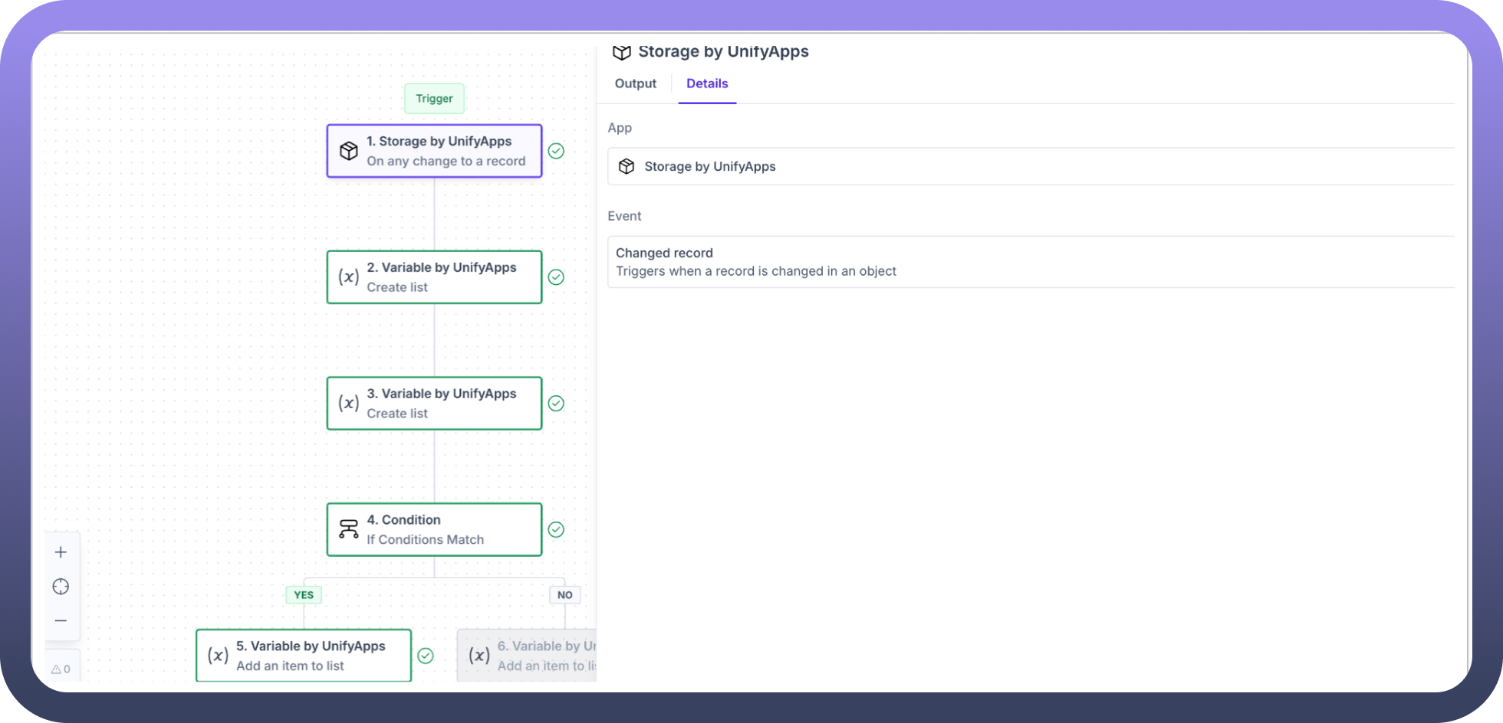Switch to the Output tab
The width and height of the screenshot is (1503, 723).
pos(636,83)
